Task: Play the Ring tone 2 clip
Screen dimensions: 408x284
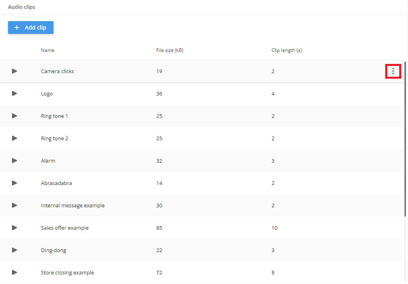Action: coord(14,138)
